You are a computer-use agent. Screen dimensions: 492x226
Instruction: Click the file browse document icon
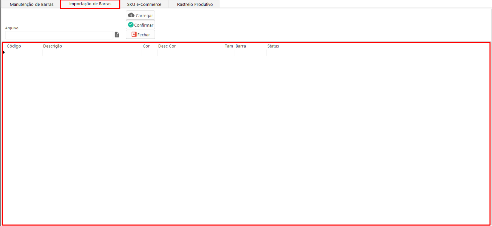click(x=117, y=35)
